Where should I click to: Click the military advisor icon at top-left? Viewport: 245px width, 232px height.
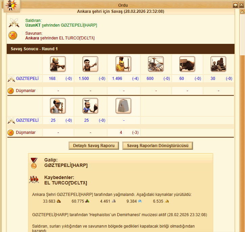click(12, 6)
